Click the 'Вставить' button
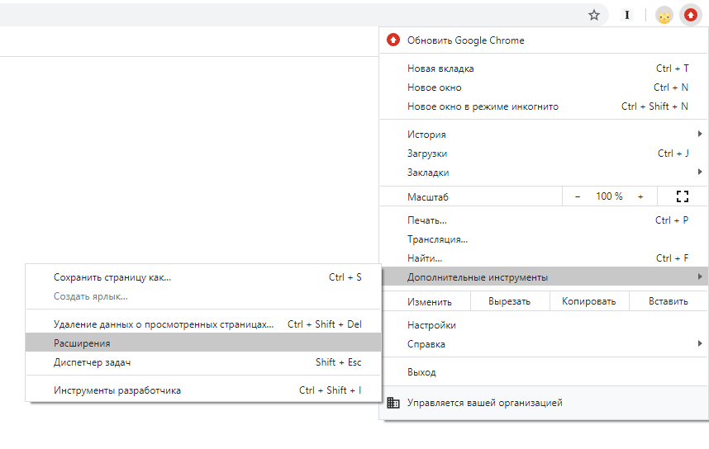This screenshot has height=449, width=709. click(x=668, y=301)
